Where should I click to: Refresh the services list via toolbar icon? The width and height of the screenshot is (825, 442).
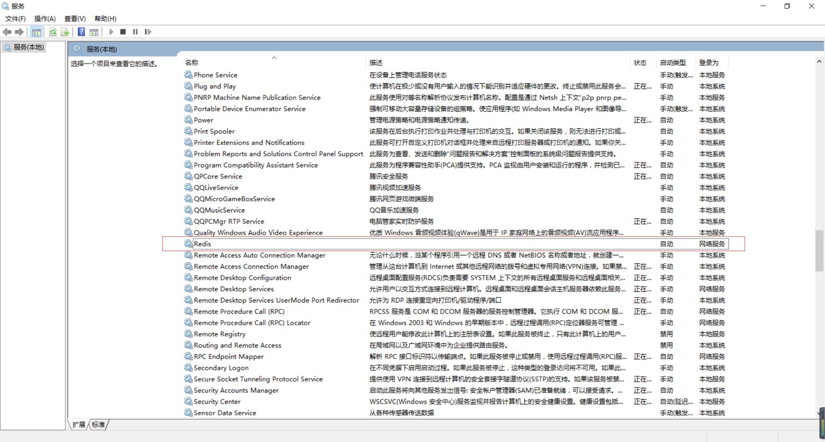click(53, 32)
